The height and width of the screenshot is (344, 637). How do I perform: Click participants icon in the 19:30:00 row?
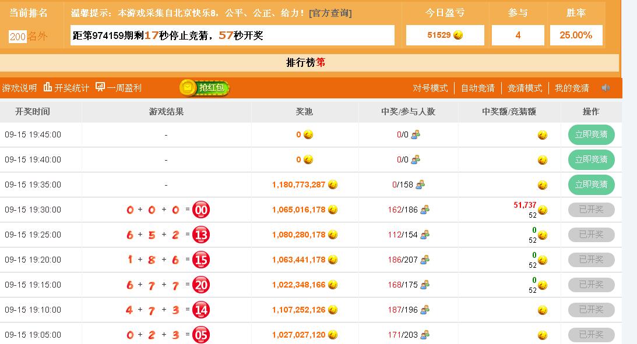pos(424,210)
